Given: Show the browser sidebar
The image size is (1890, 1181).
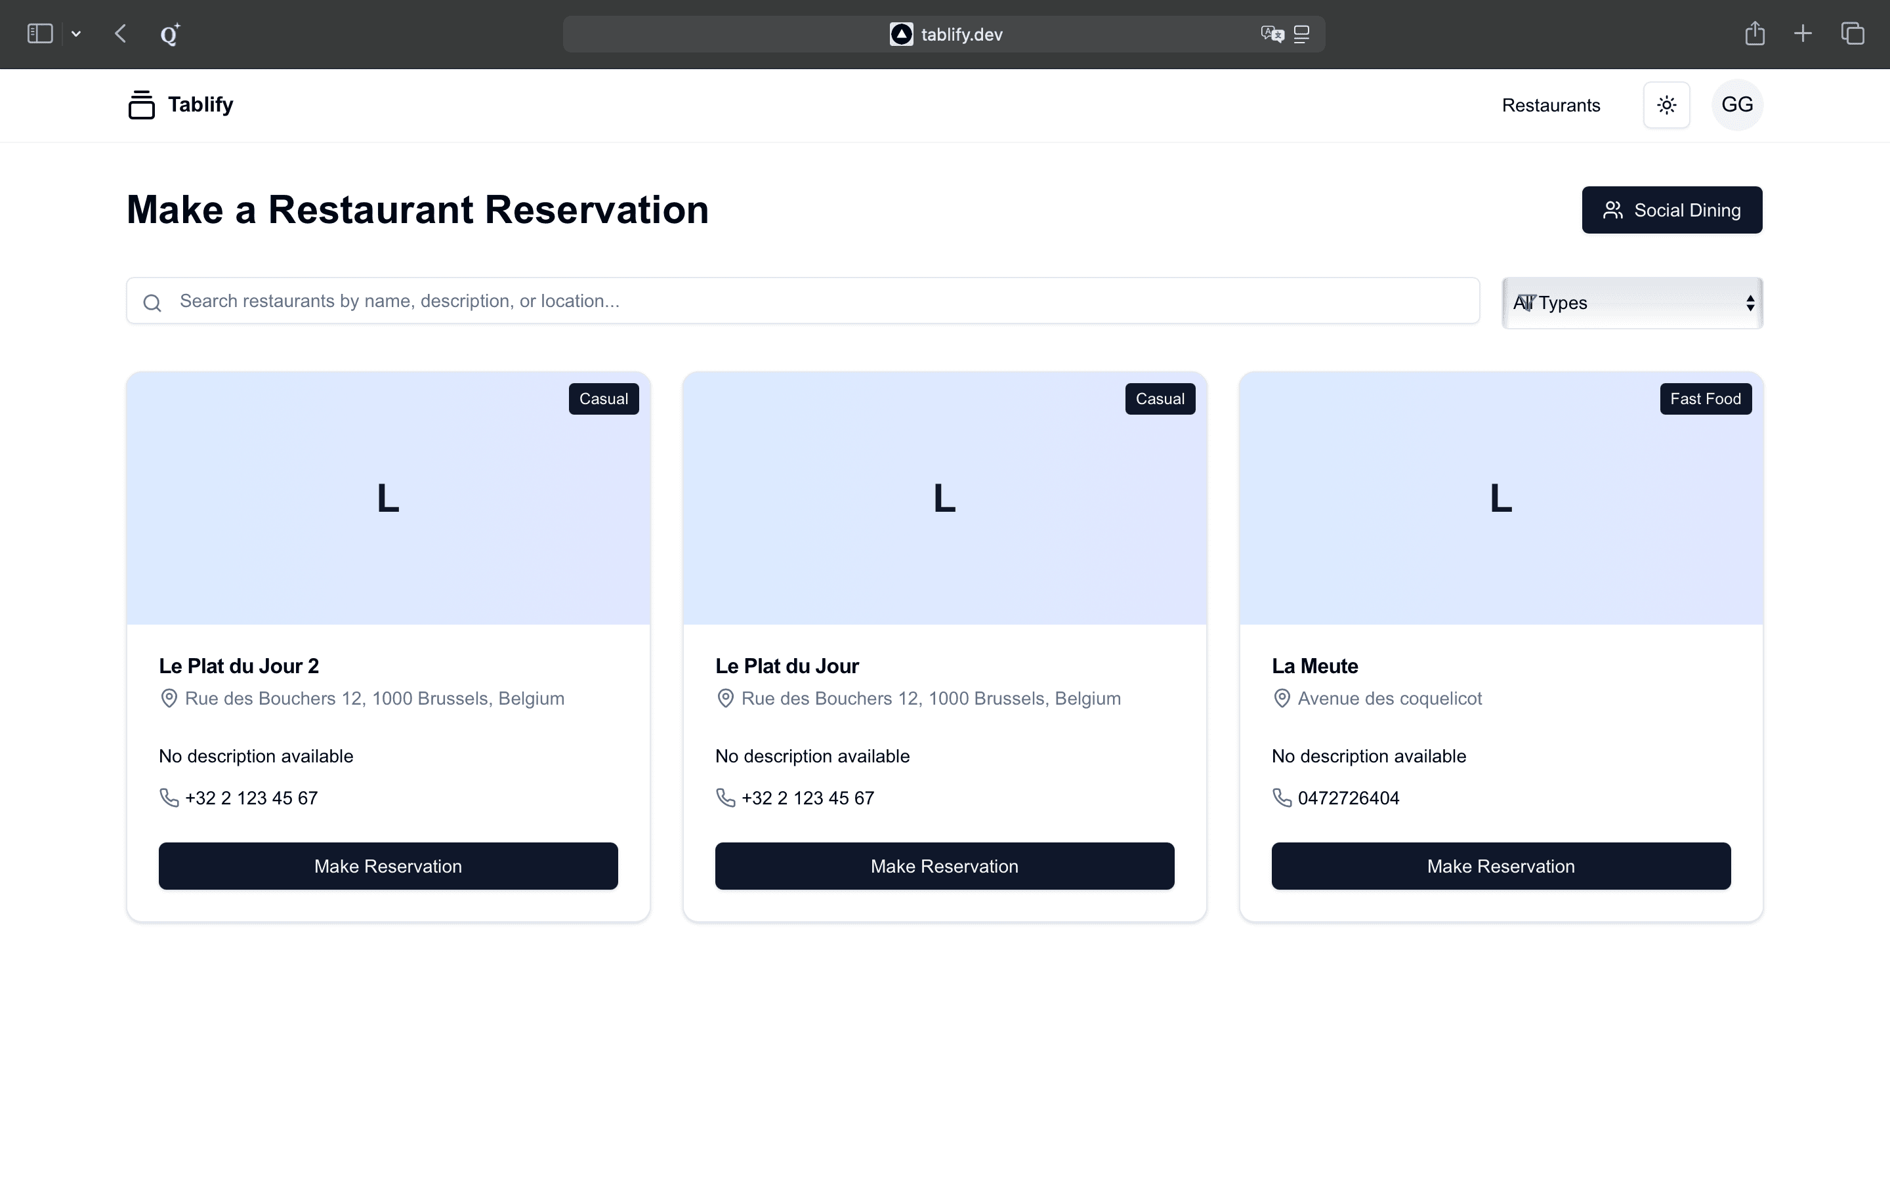Looking at the screenshot, I should tap(40, 33).
